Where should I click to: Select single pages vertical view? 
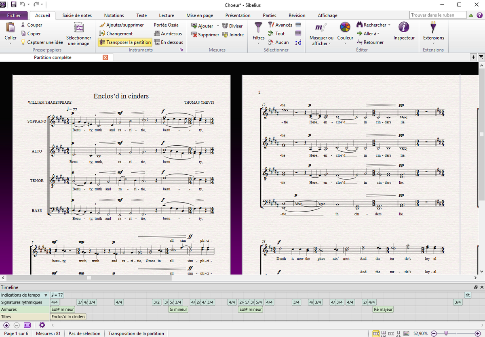398,333
